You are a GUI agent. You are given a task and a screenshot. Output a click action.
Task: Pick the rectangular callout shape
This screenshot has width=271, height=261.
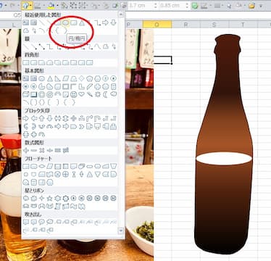[x=26, y=222]
